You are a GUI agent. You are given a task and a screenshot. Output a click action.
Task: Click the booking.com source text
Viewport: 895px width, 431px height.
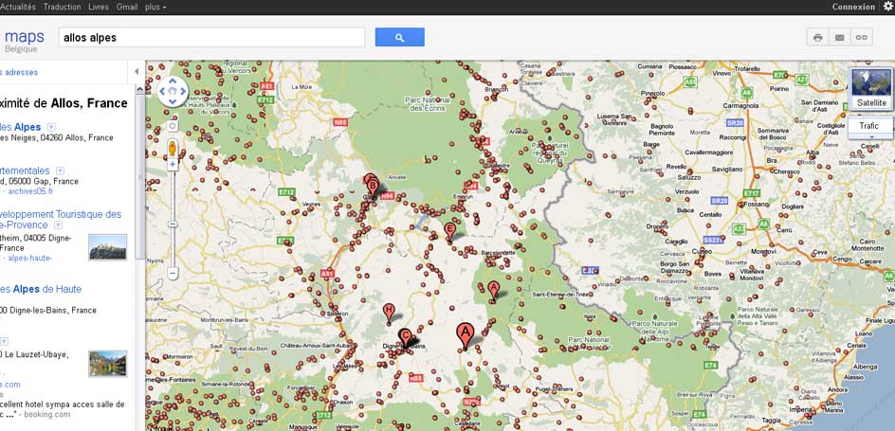click(48, 415)
